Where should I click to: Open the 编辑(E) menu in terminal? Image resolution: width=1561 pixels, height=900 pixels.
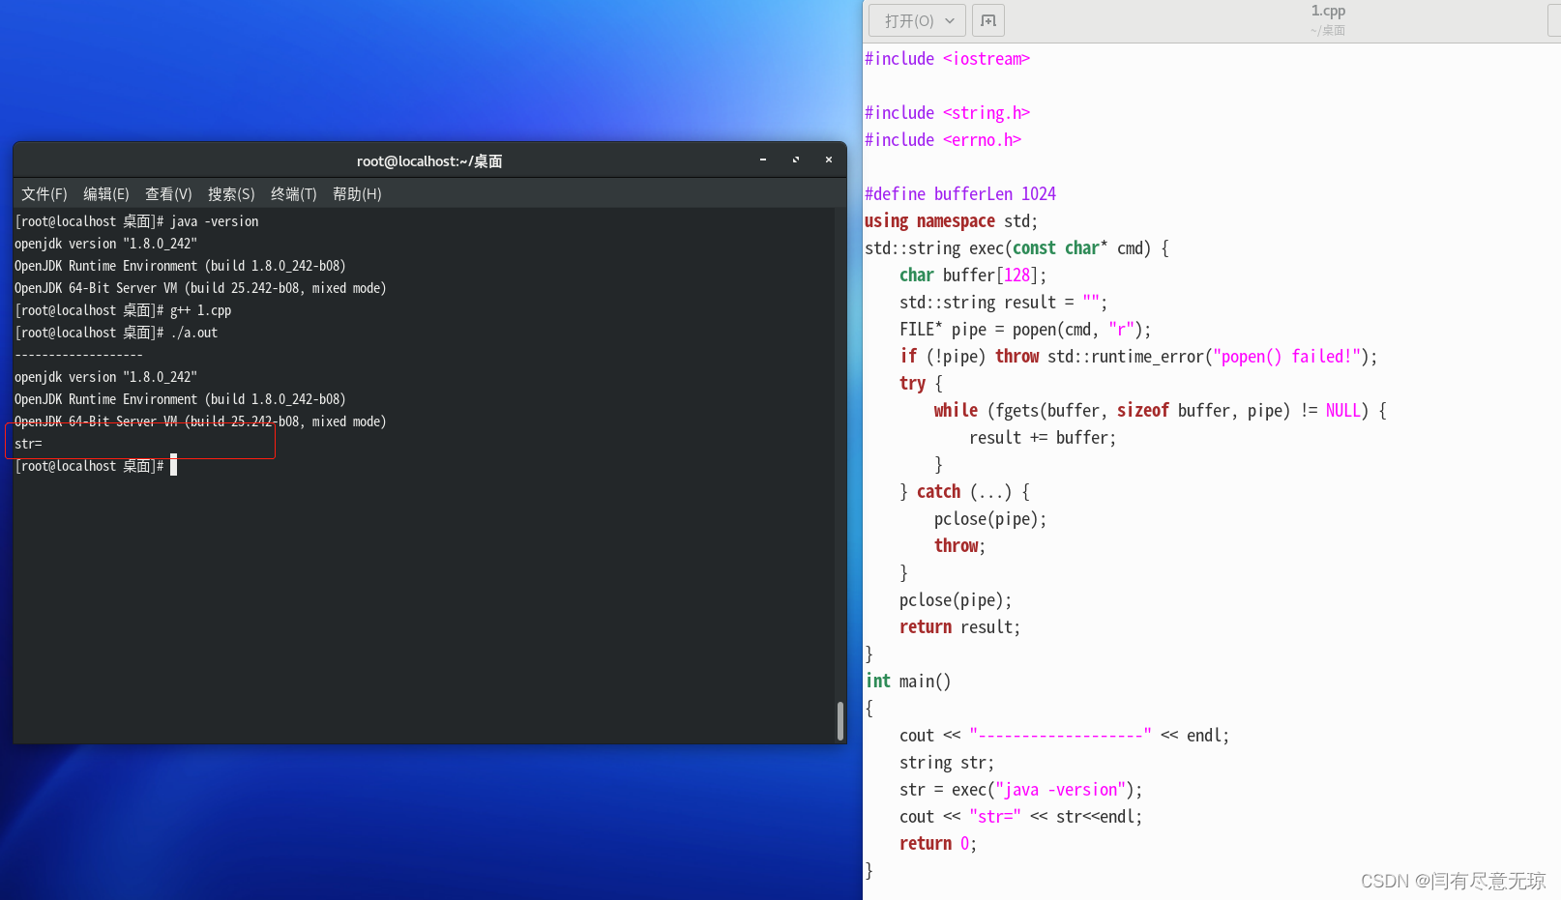105,193
